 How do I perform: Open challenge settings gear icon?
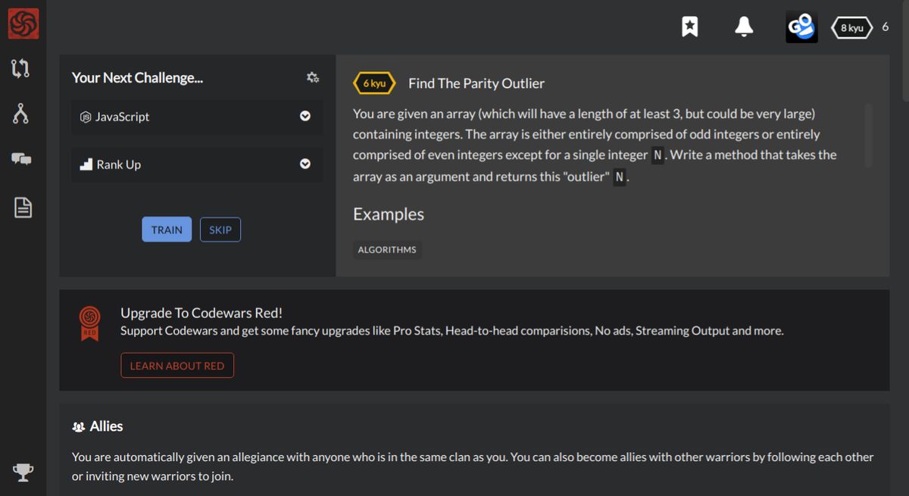pos(312,77)
